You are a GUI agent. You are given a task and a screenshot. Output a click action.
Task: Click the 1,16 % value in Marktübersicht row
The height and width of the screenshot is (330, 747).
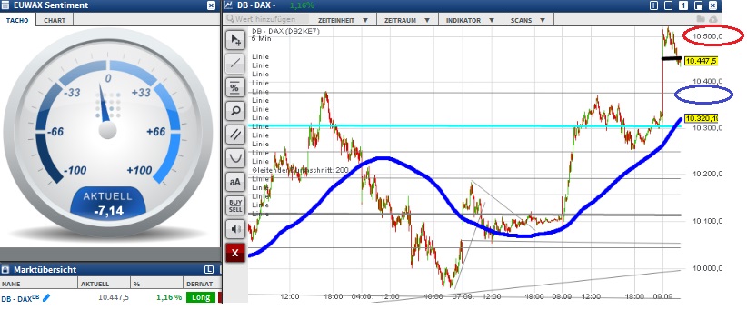coord(169,297)
